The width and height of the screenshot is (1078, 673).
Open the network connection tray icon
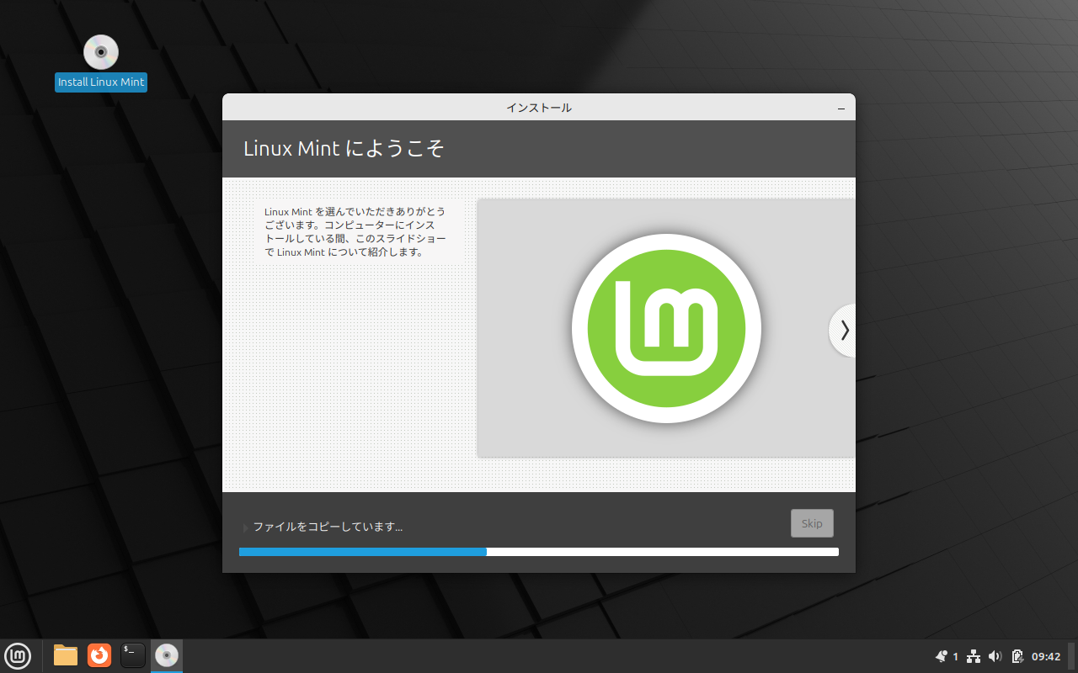click(x=974, y=656)
